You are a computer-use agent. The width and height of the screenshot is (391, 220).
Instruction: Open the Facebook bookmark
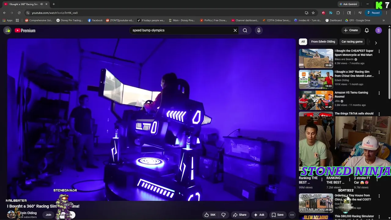click(95, 20)
